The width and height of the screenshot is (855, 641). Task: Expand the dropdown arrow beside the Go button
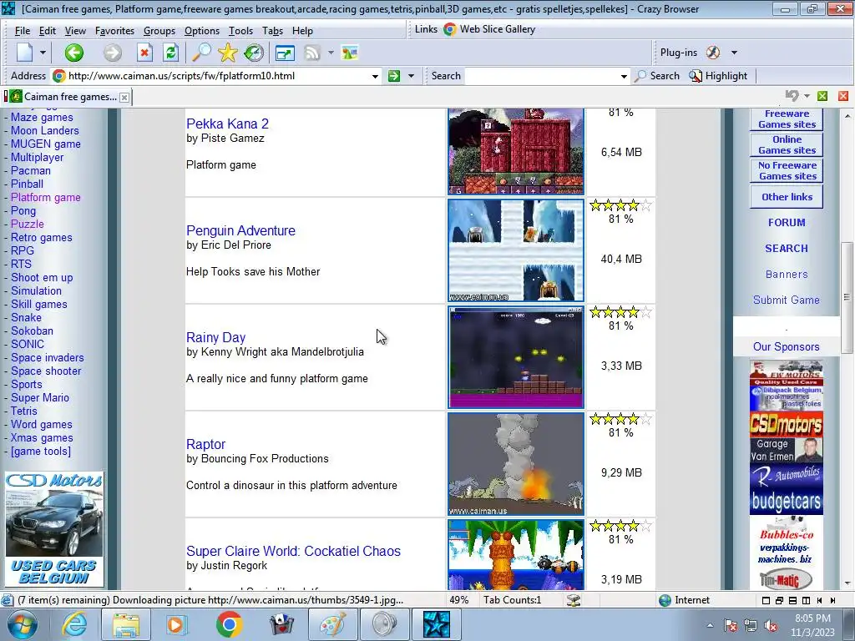(411, 76)
